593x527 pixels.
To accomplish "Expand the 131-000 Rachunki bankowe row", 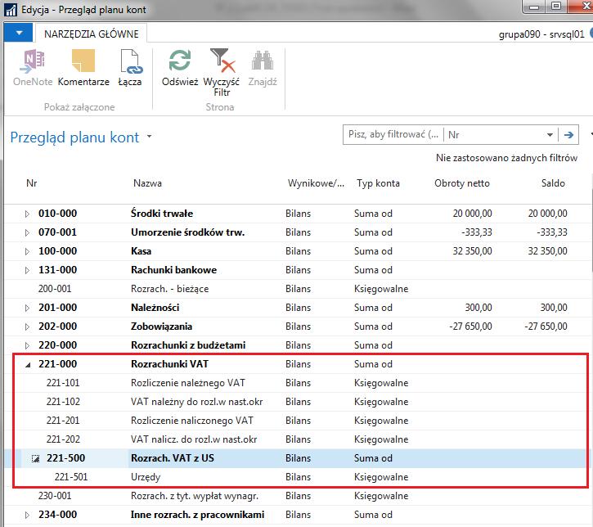I will pos(27,271).
